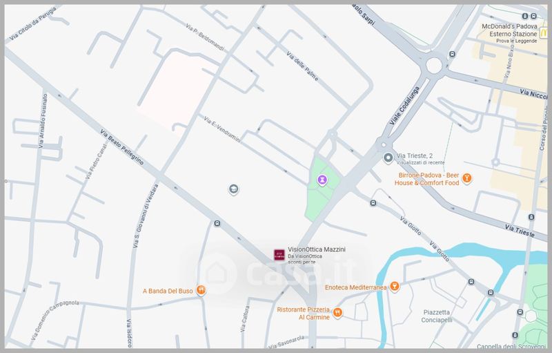Select the Enoteca Mediterranea wine glass icon
552x353 pixels.
click(394, 287)
